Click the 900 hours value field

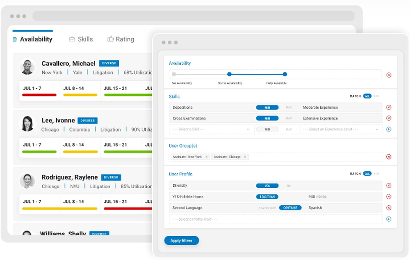317,196
